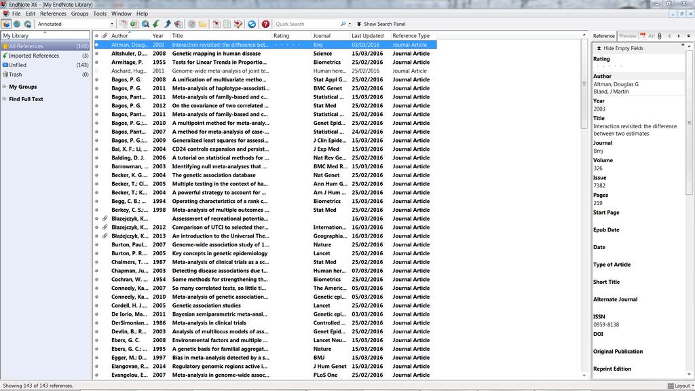The width and height of the screenshot is (695, 391).
Task: Click paperclip on Blazejczyk 2012 Comparison of UTCI row
Action: (x=105, y=227)
